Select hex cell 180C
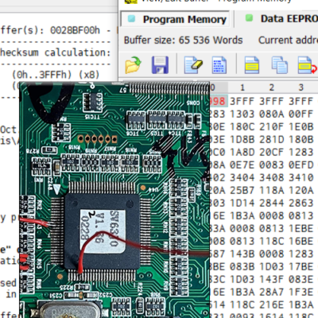This screenshot has width=318, height=318. 242,126
